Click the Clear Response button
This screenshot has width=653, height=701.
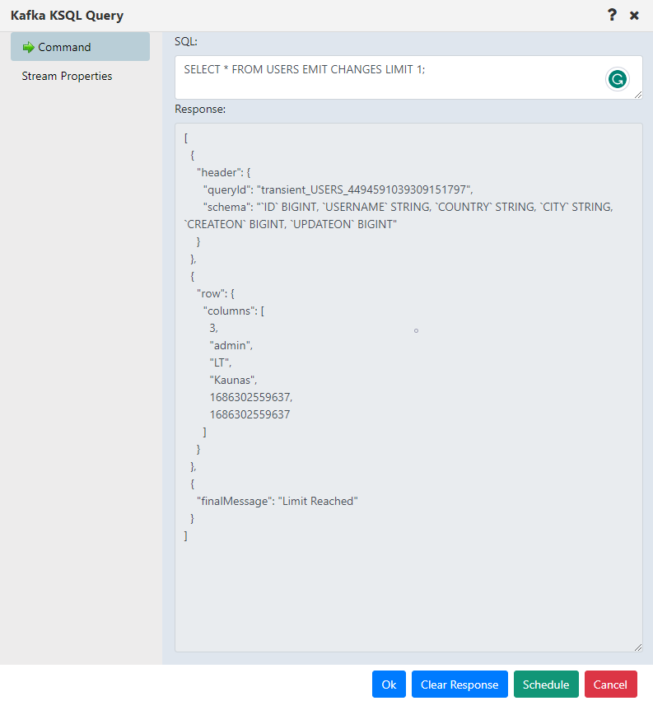pyautogui.click(x=459, y=684)
